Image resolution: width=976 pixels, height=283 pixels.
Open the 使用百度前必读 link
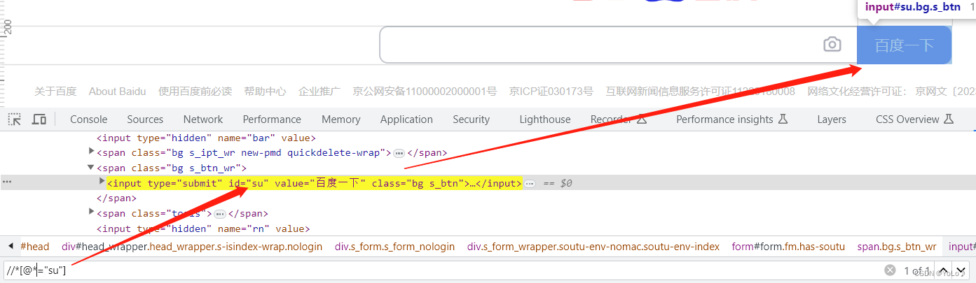click(x=195, y=92)
